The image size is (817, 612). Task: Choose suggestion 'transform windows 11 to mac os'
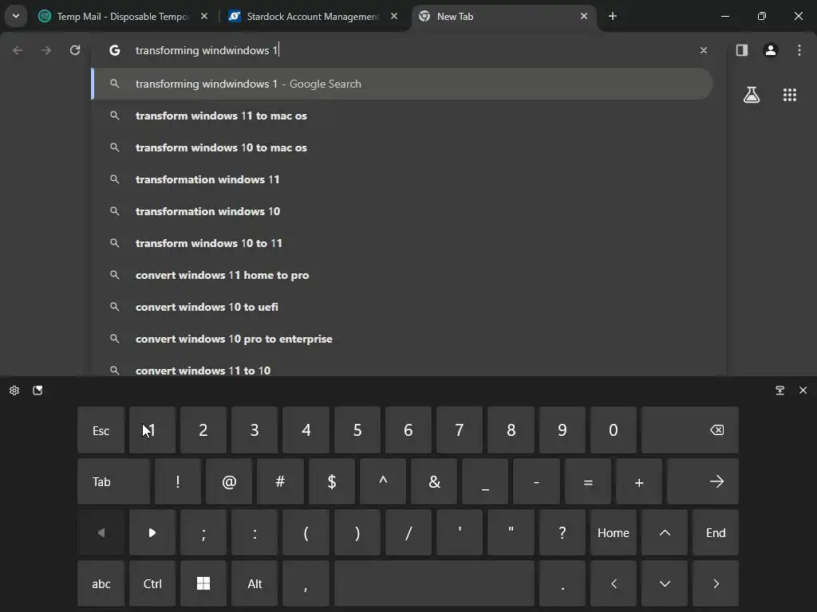click(x=402, y=116)
